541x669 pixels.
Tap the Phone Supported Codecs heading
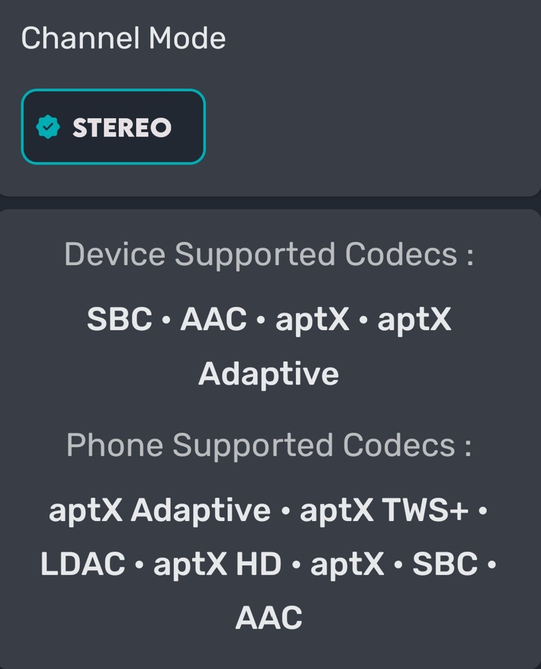click(269, 445)
